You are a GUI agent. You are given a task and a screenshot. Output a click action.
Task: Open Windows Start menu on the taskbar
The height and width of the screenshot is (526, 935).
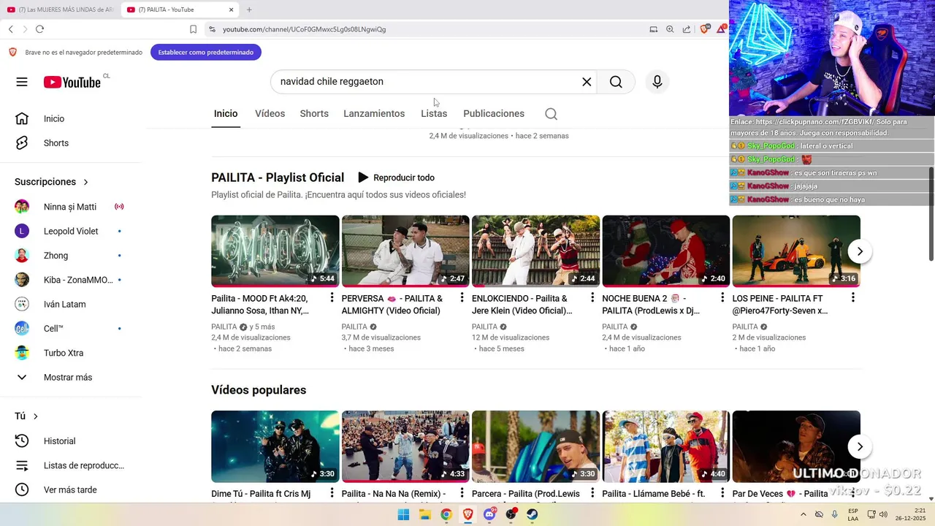(x=403, y=514)
